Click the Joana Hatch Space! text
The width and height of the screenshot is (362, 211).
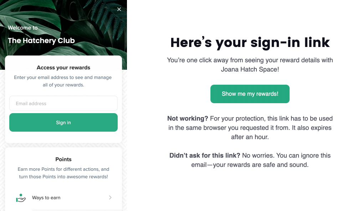click(250, 69)
